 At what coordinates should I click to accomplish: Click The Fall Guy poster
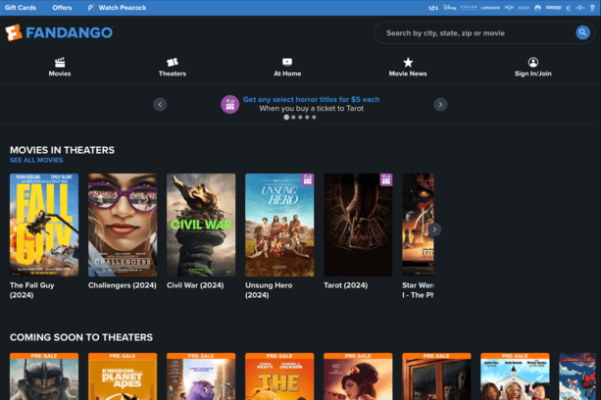[44, 225]
